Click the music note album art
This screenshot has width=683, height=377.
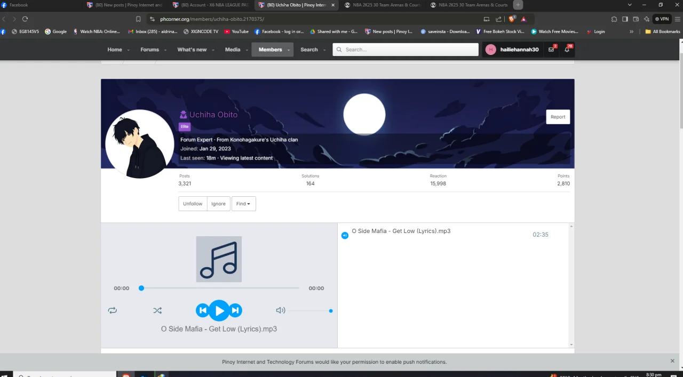coord(219,259)
